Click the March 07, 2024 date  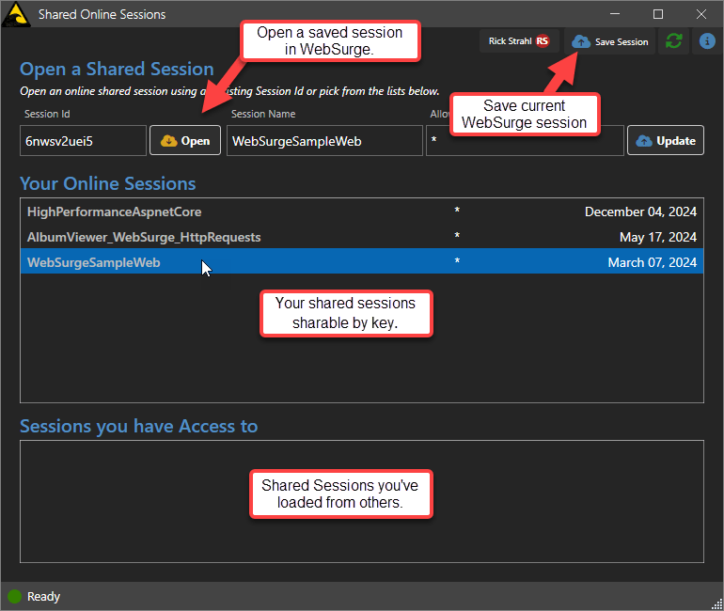(x=652, y=262)
